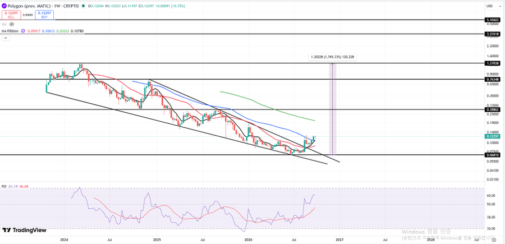Click the spread value 0.00000 between Sell and Buy
The image size is (505, 244).
(x=29, y=15)
